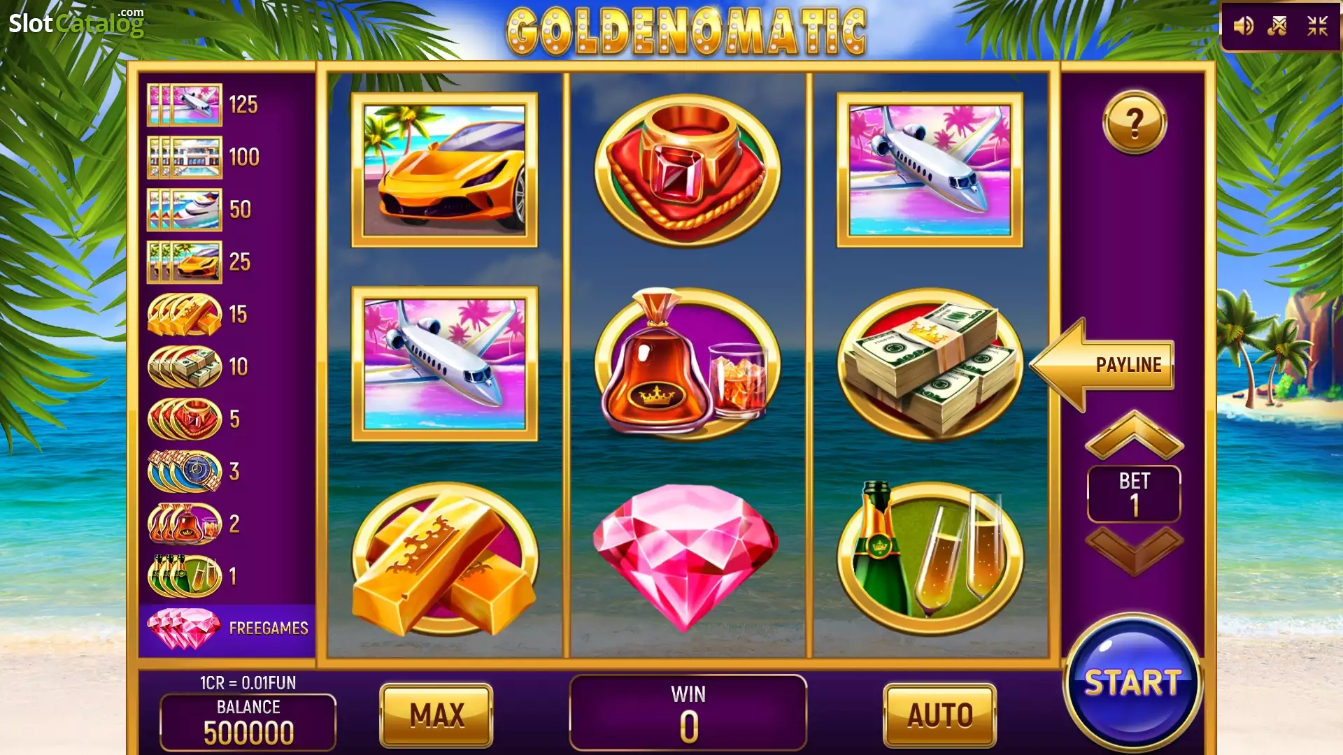Increase bet with the up chevron

[x=1134, y=435]
